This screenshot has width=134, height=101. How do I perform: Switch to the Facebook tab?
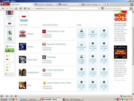69,4
